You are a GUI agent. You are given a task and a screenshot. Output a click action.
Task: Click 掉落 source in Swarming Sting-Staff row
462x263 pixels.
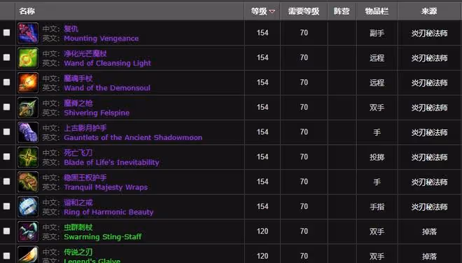(429, 232)
